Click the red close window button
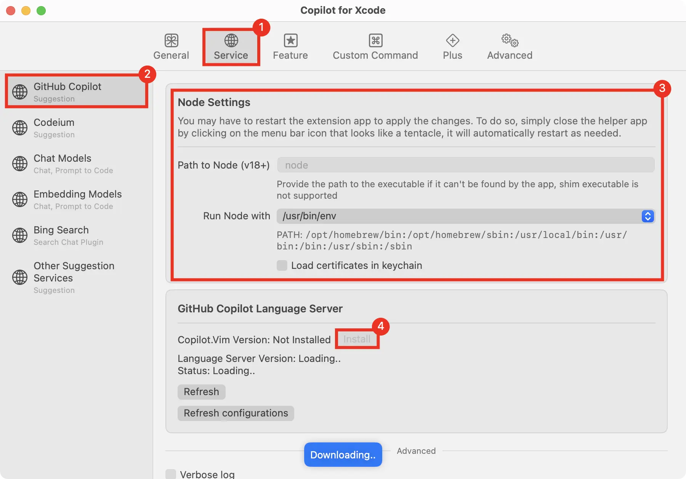This screenshot has height=479, width=686. [11, 11]
